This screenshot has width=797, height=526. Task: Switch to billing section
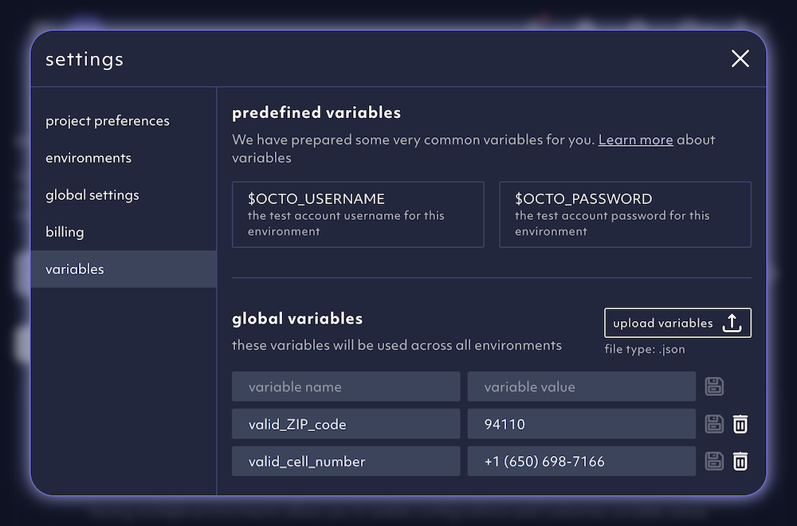point(124,232)
